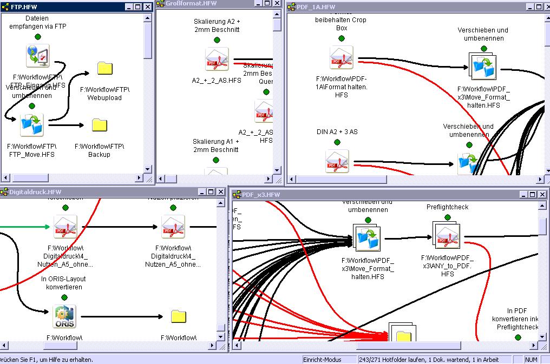This screenshot has height=364, width=550.
Task: Click scroll-down arrow in FTP.HFW window
Action: 148,169
